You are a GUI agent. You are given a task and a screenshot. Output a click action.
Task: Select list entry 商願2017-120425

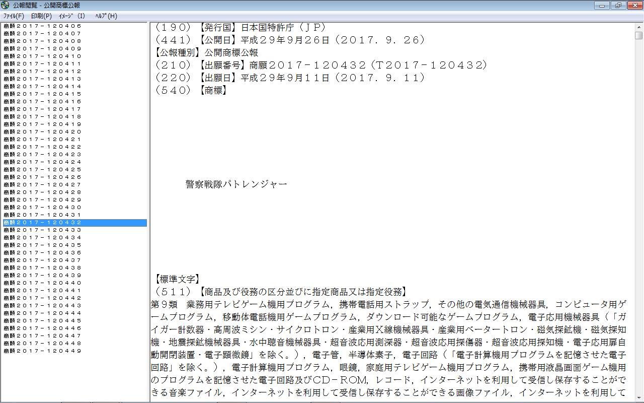tap(42, 170)
